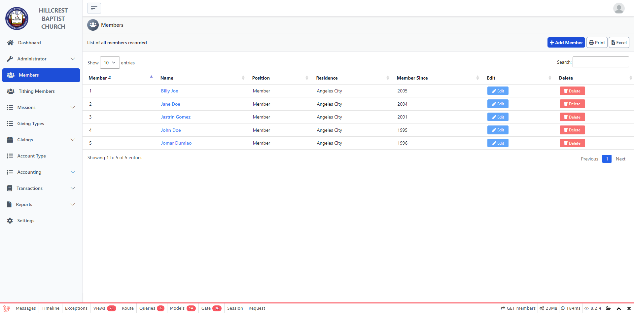The height and width of the screenshot is (314, 634).
Task: Open Jastrin Gomez member link
Action: [176, 117]
